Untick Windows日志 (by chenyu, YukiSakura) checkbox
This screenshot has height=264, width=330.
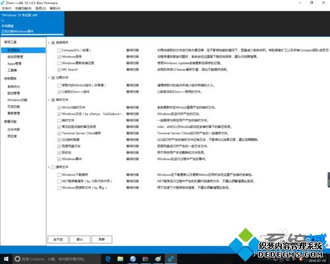click(59, 114)
